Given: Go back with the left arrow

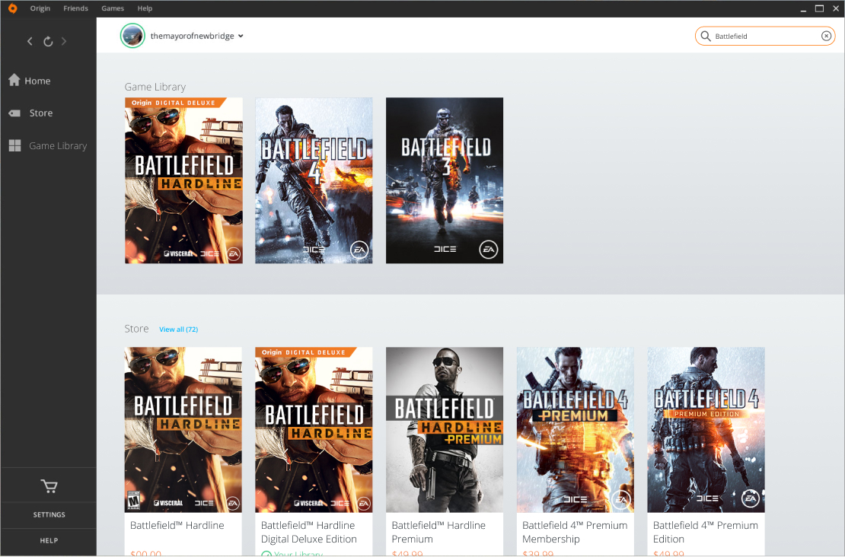Looking at the screenshot, I should point(30,41).
